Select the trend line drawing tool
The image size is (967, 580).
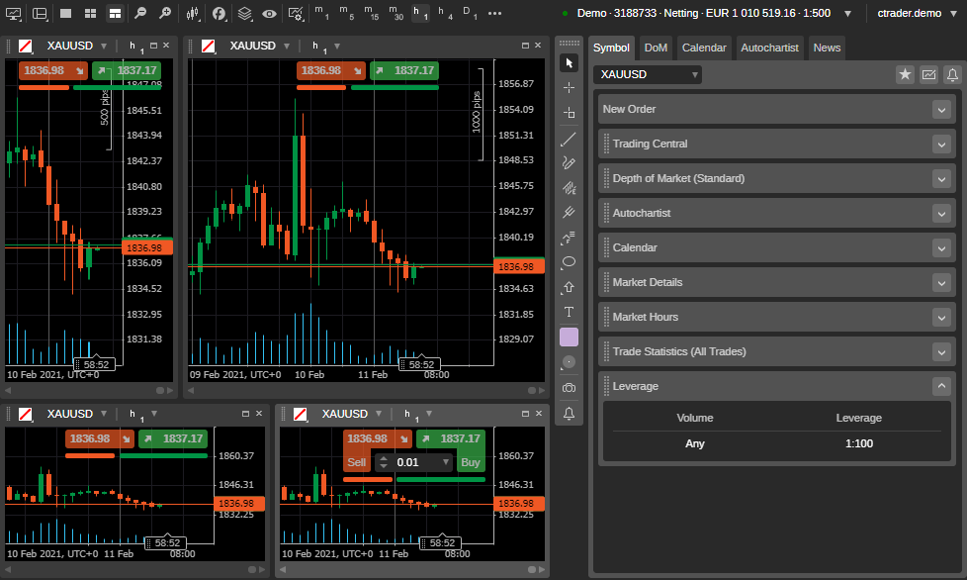[569, 140]
